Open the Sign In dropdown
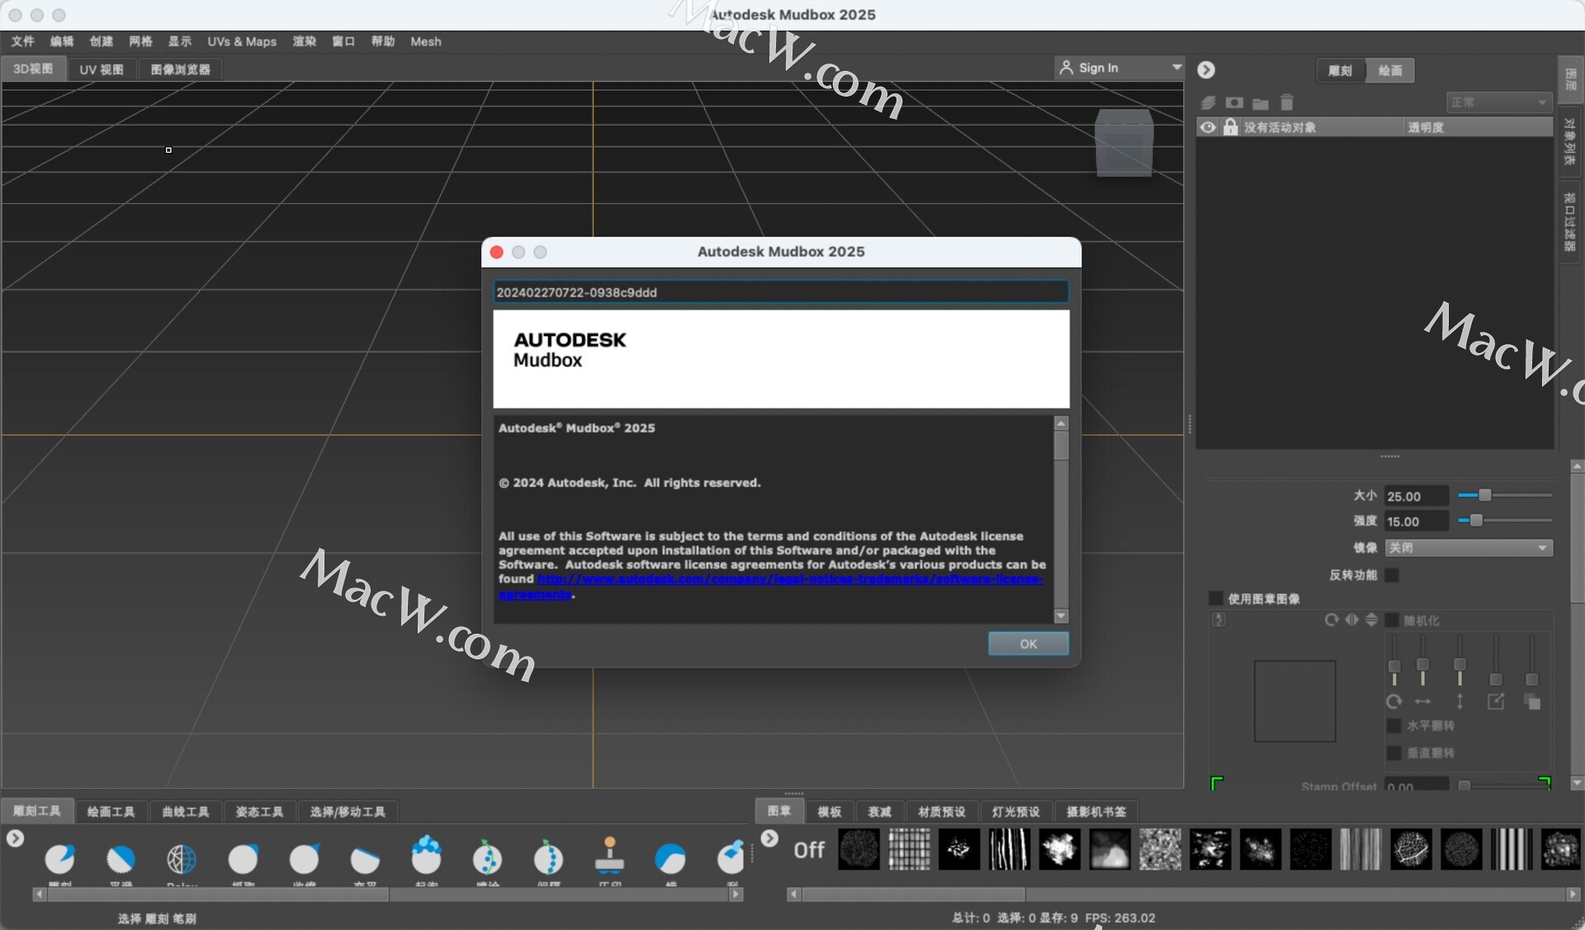1585x930 pixels. (x=1119, y=68)
